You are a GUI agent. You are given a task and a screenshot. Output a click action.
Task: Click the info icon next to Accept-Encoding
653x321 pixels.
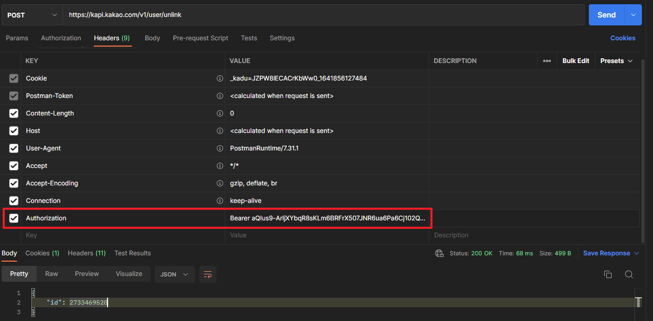coord(219,183)
